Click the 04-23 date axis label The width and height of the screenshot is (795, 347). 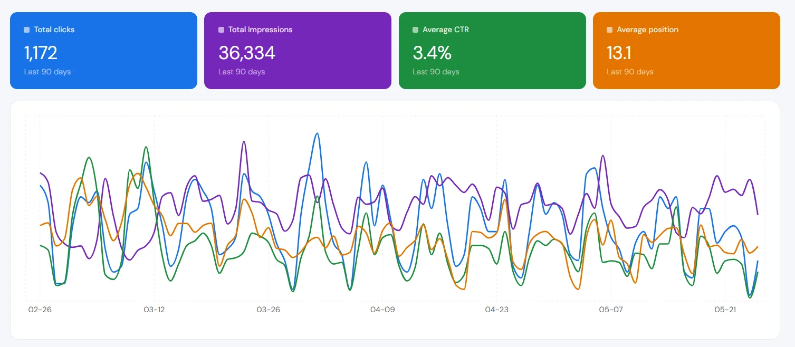(x=496, y=310)
